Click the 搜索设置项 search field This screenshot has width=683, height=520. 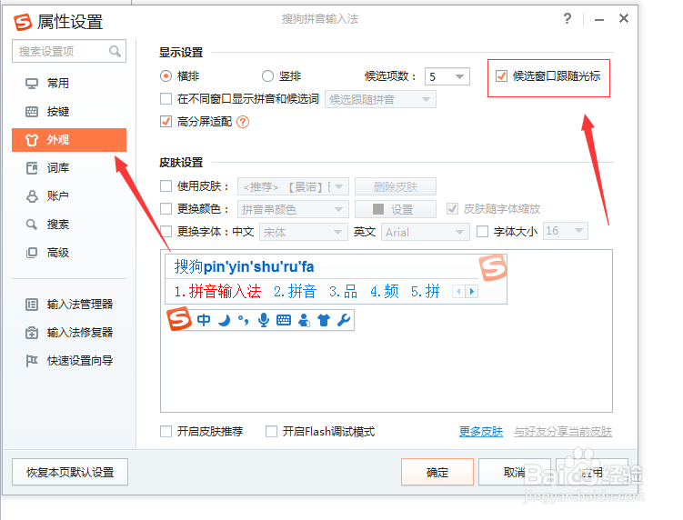(x=69, y=52)
